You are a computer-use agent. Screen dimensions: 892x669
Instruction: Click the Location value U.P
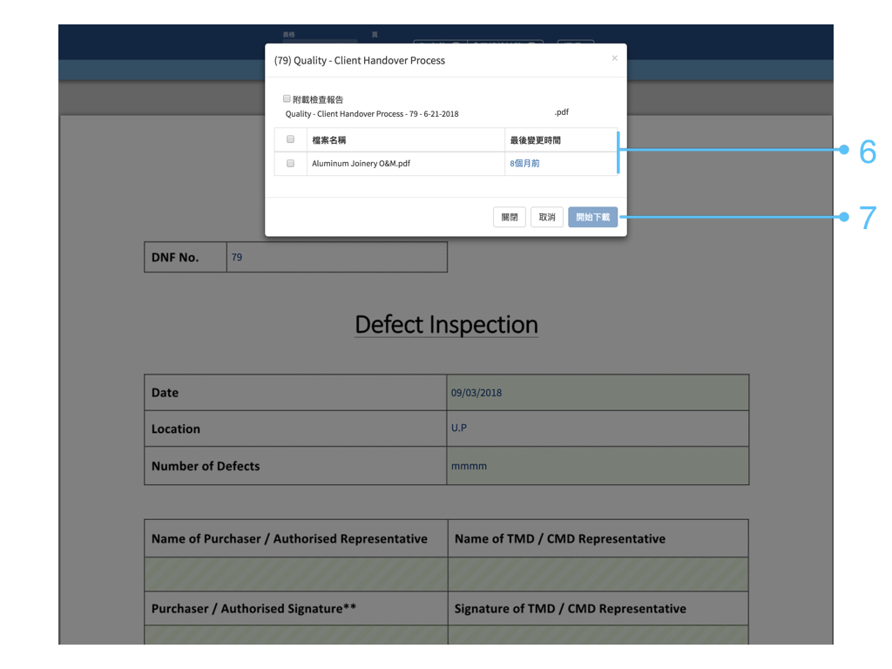click(x=458, y=428)
